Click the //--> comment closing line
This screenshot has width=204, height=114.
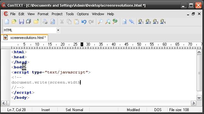[18, 87]
